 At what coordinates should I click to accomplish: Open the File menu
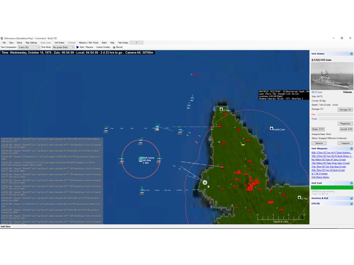pos(4,42)
